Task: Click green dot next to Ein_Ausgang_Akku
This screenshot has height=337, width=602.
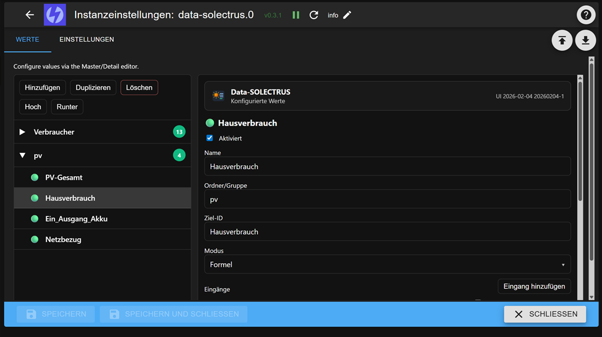Action: click(34, 219)
